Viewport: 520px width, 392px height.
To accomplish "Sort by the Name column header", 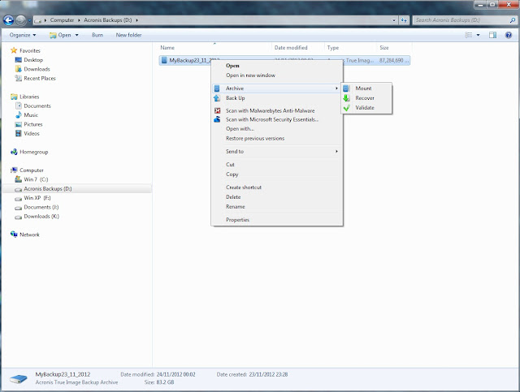I will point(214,48).
